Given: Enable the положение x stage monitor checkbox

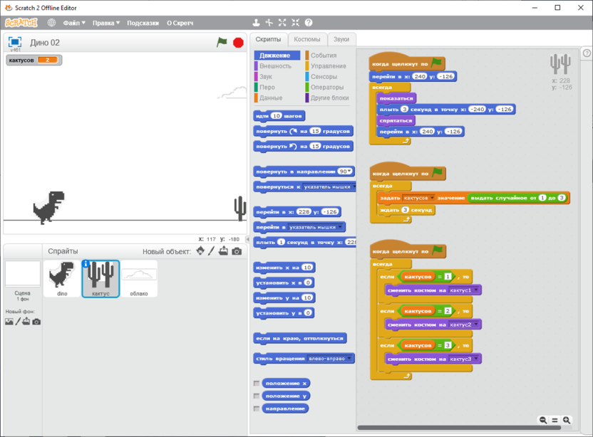Looking at the screenshot, I should point(257,384).
